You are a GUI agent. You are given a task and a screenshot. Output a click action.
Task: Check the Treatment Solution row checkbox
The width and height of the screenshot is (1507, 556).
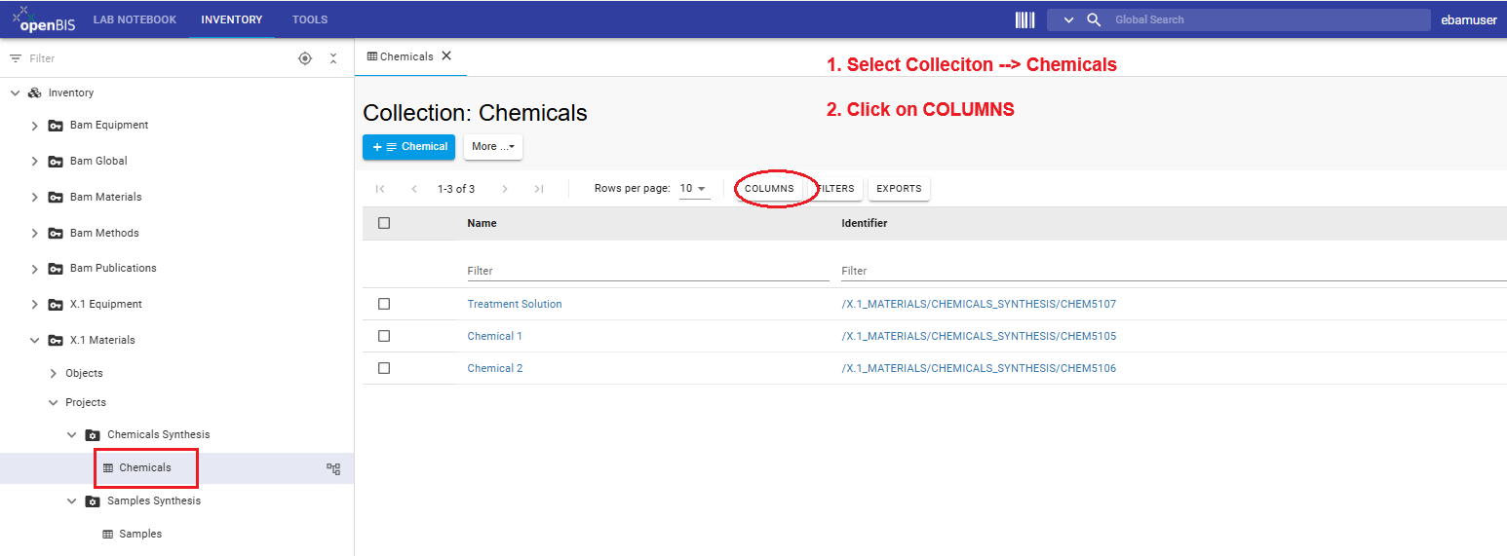pos(384,304)
